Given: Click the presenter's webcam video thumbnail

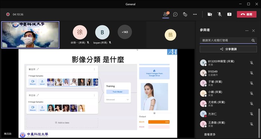Looking at the screenshot, I should (30, 35).
